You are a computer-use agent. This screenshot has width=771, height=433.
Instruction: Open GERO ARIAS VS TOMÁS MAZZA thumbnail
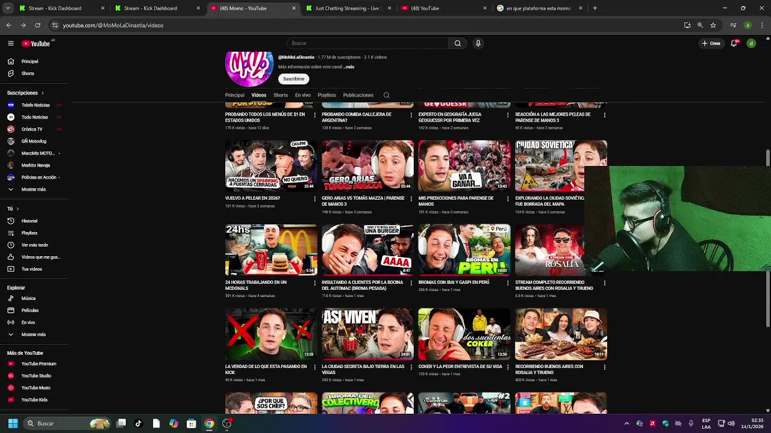(x=368, y=165)
